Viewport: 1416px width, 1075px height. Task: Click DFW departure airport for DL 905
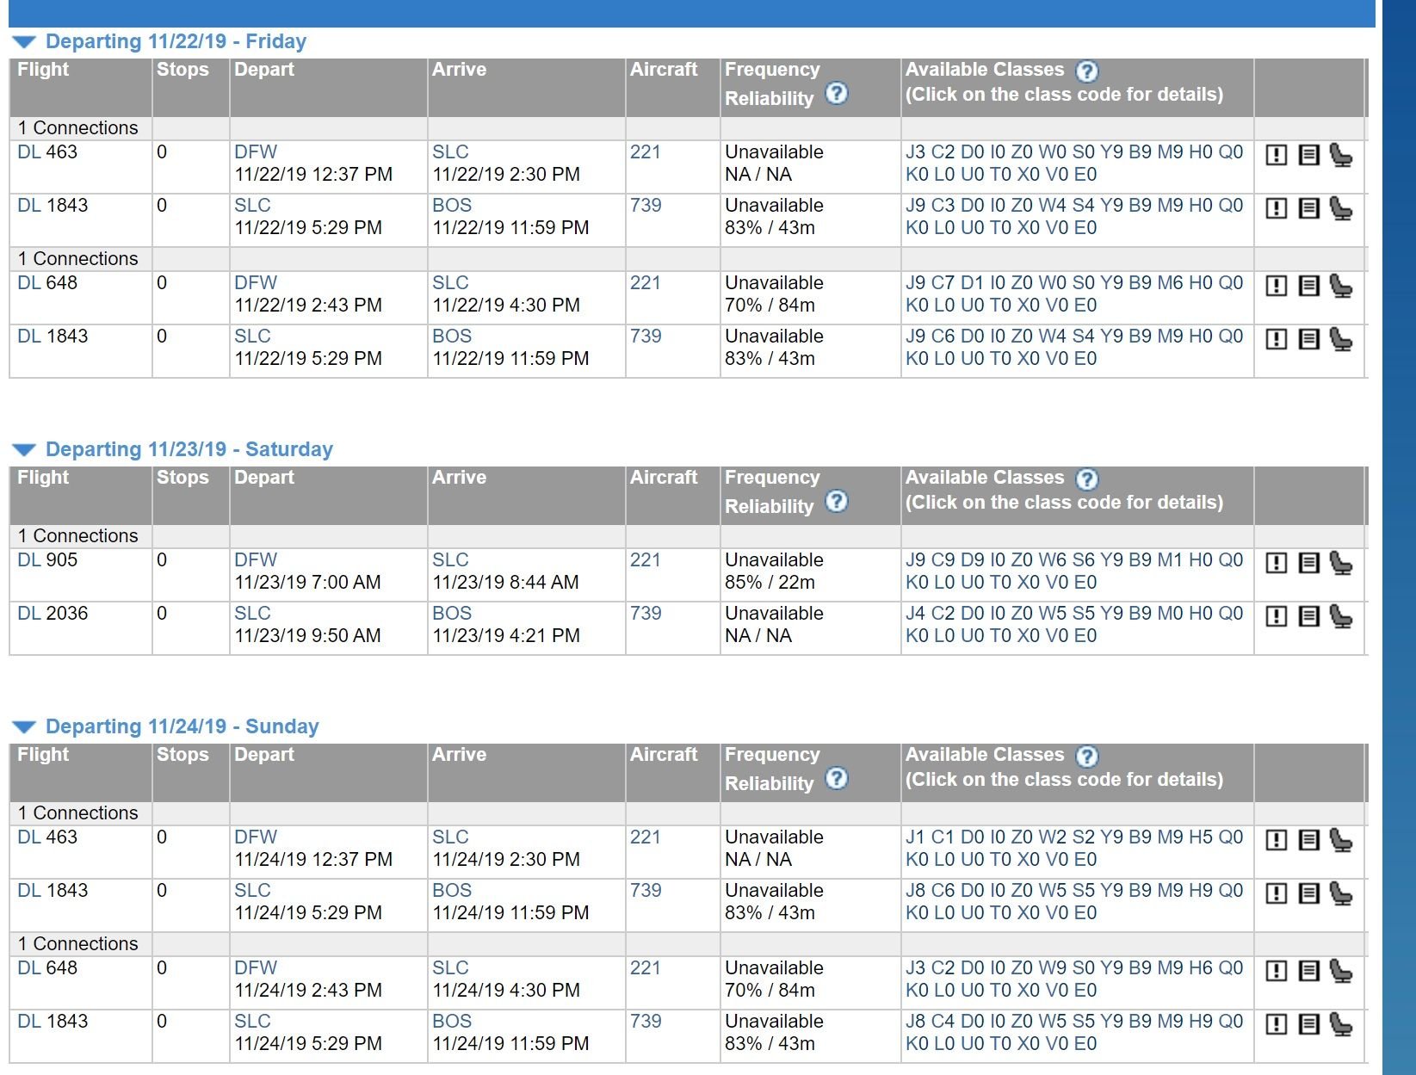(256, 560)
